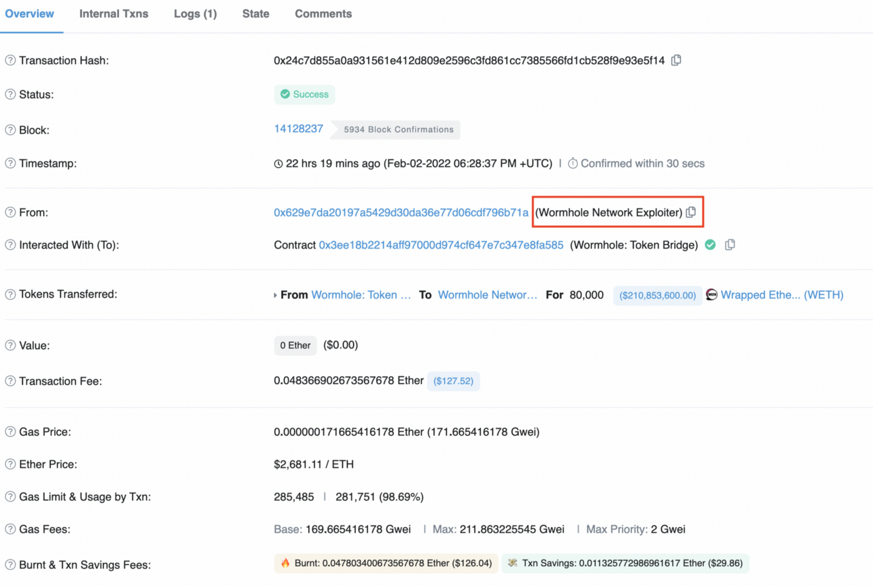Click the $210,853,600.00 token value badge
The height and width of the screenshot is (586, 873).
(657, 295)
